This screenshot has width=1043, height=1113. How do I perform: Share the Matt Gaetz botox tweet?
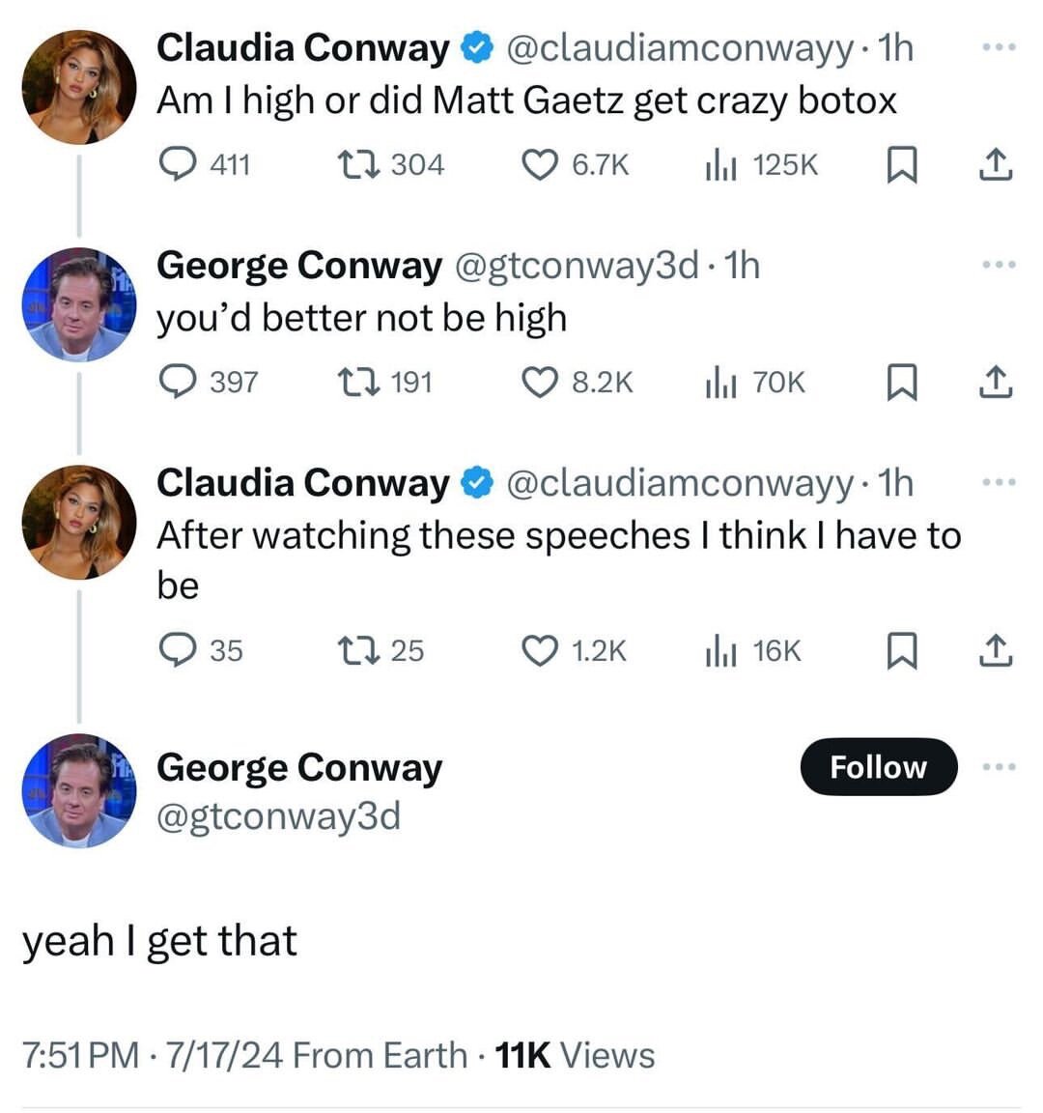coord(996,166)
